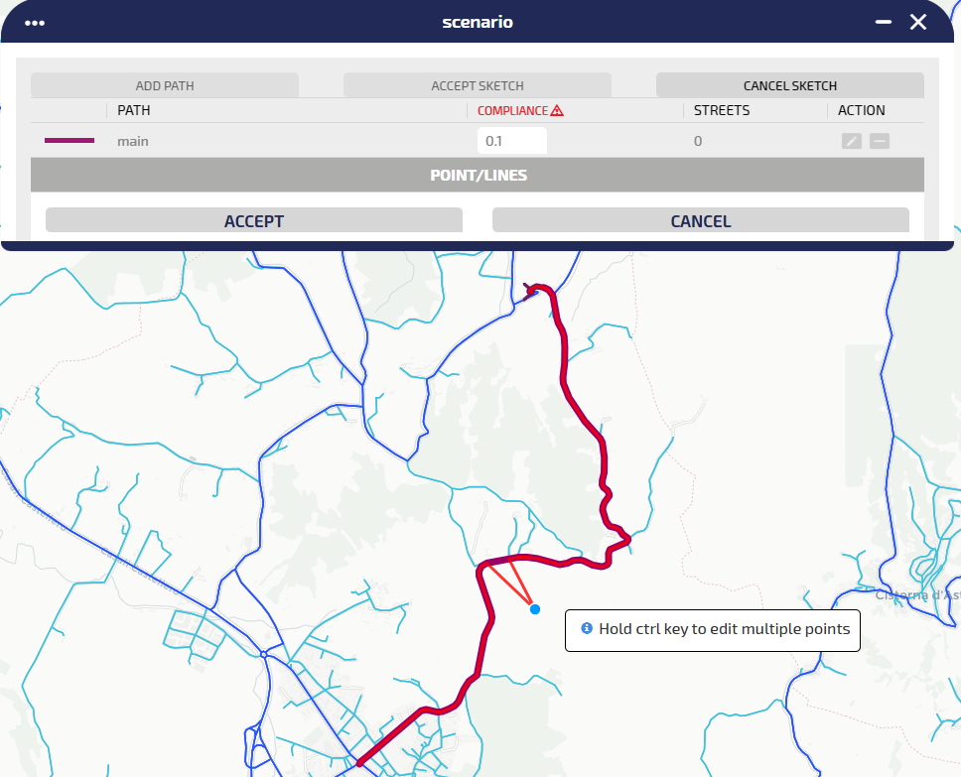The height and width of the screenshot is (777, 961).
Task: Click the compliance value field showing 0.1
Action: (511, 141)
